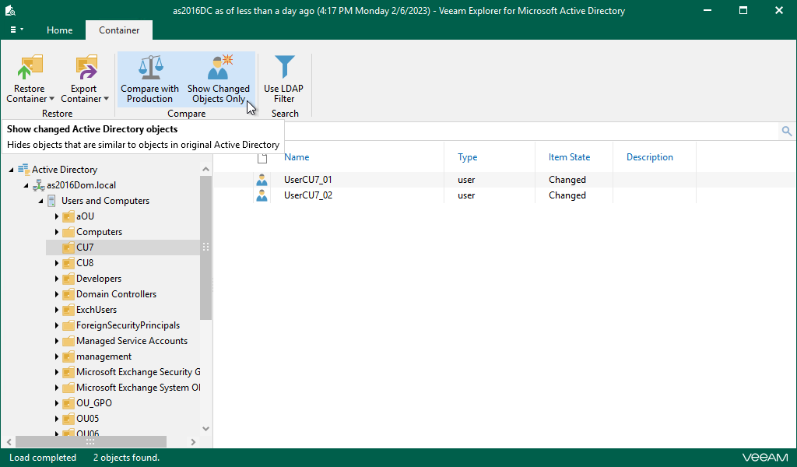Viewport: 797px width, 467px height.
Task: Click the ExchUsers folder icon
Action: pos(68,310)
